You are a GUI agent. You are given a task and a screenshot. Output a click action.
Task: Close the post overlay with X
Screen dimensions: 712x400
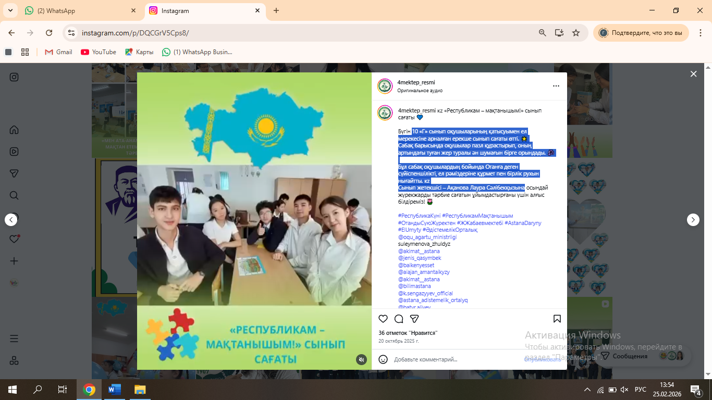pos(693,74)
